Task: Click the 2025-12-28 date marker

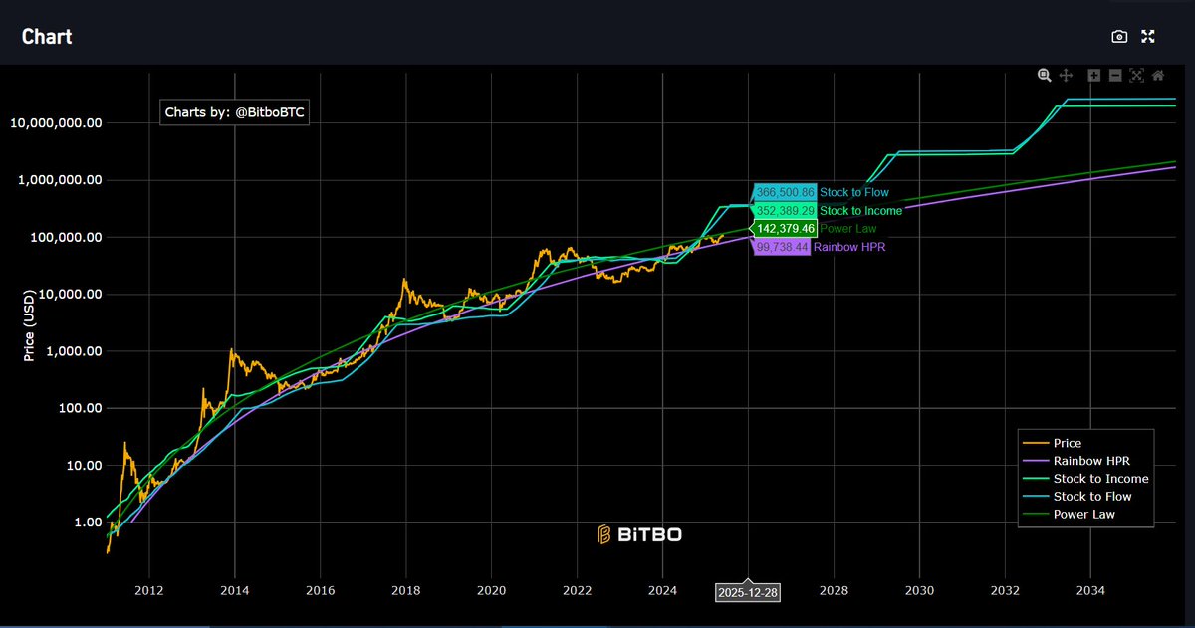Action: coord(748,592)
